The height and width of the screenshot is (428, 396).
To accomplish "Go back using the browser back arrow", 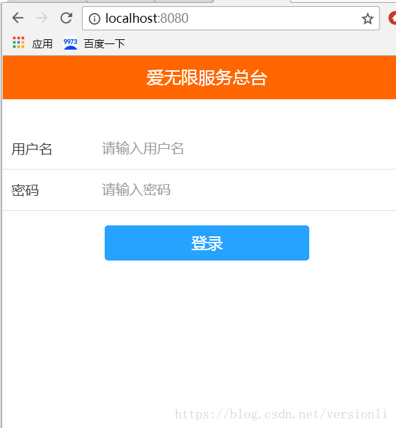I will click(18, 19).
